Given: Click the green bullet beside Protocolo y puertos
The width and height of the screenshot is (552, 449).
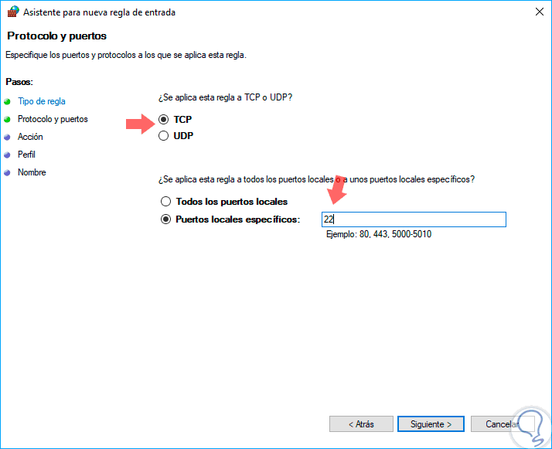Looking at the screenshot, I should tap(8, 119).
